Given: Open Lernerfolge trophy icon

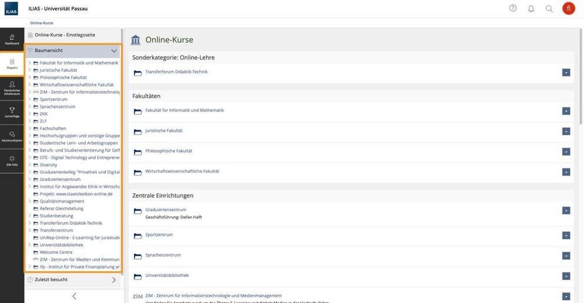Looking at the screenshot, I should (x=12, y=113).
